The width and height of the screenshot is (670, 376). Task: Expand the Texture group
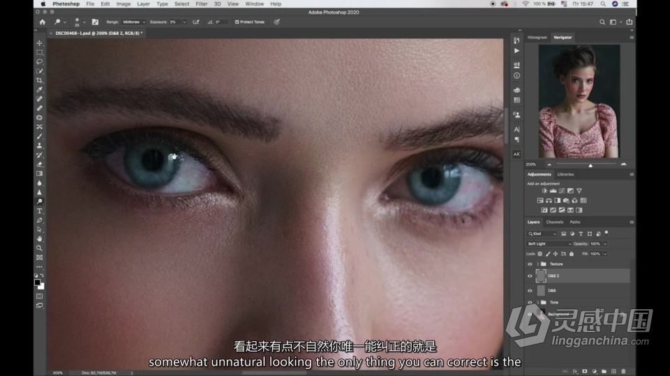point(537,265)
